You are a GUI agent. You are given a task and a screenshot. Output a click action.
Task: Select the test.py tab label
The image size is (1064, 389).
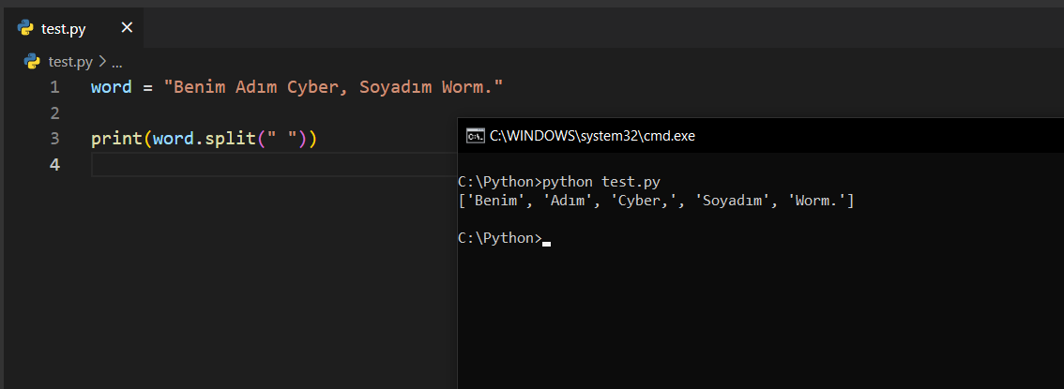(x=64, y=28)
